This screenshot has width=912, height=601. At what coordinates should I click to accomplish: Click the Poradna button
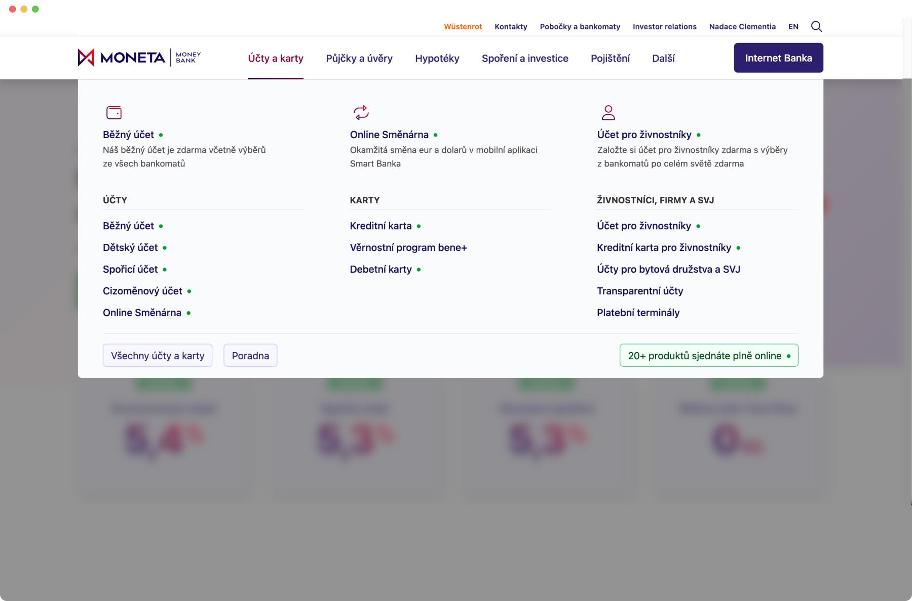[x=250, y=356]
